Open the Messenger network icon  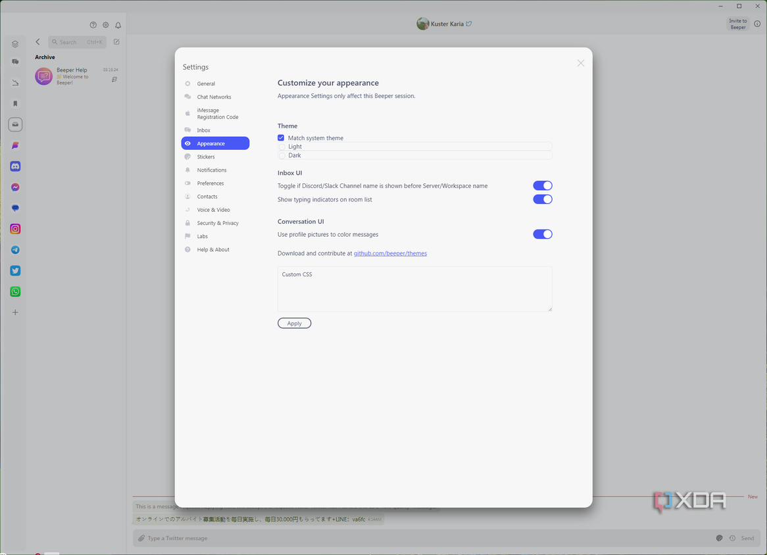click(x=15, y=187)
